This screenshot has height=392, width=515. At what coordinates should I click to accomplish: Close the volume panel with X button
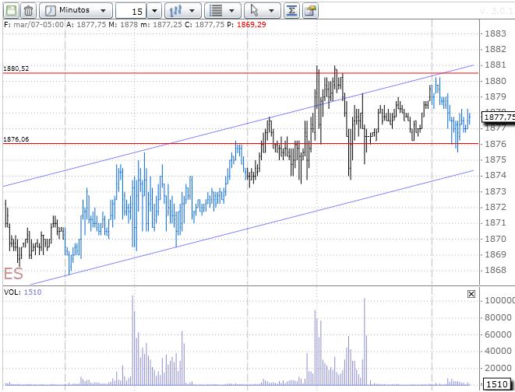[471, 294]
